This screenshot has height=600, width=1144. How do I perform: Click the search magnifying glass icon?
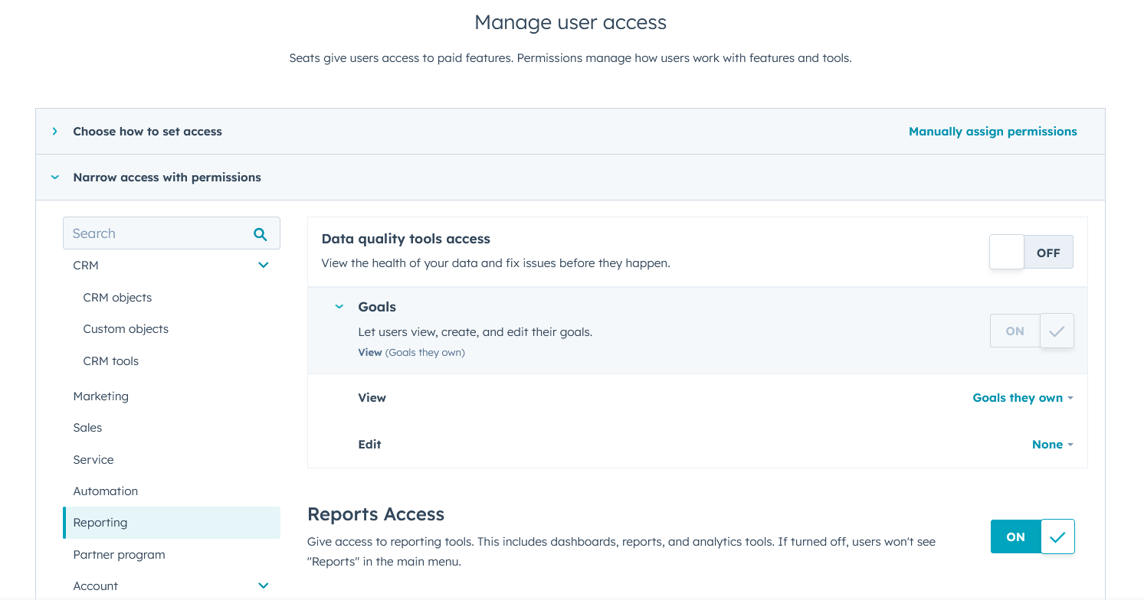click(260, 233)
